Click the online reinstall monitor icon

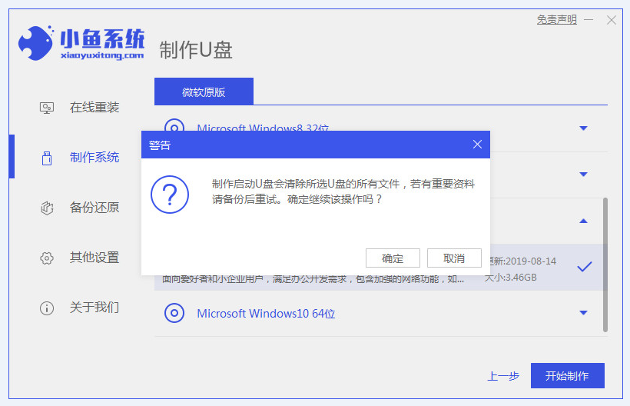(47, 108)
